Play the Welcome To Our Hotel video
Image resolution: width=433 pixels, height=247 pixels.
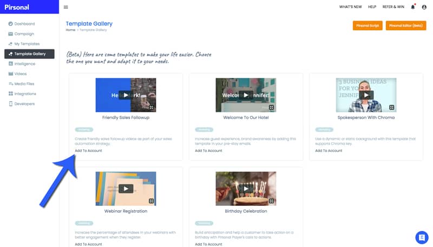(246, 95)
